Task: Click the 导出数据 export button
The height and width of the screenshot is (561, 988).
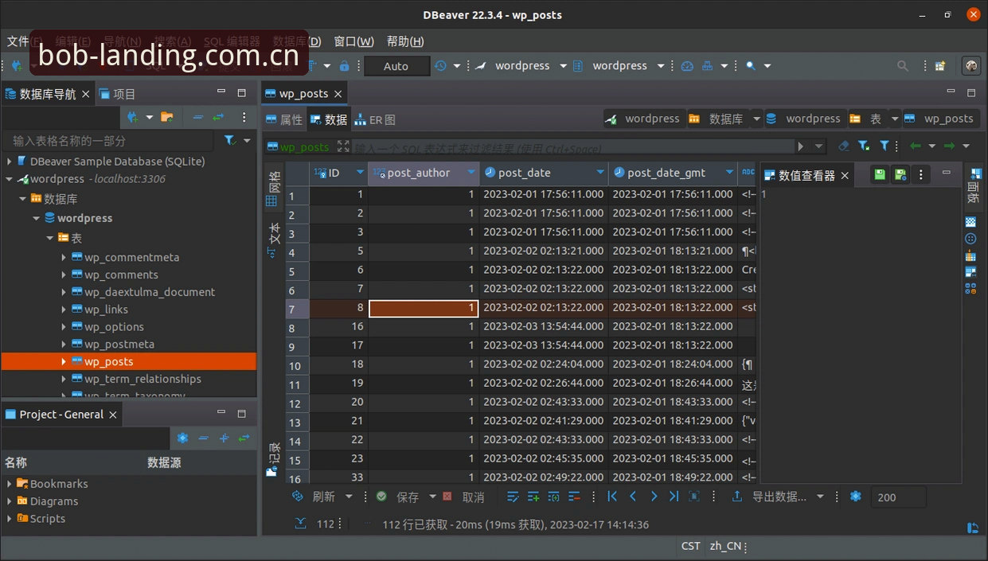Action: (x=769, y=497)
